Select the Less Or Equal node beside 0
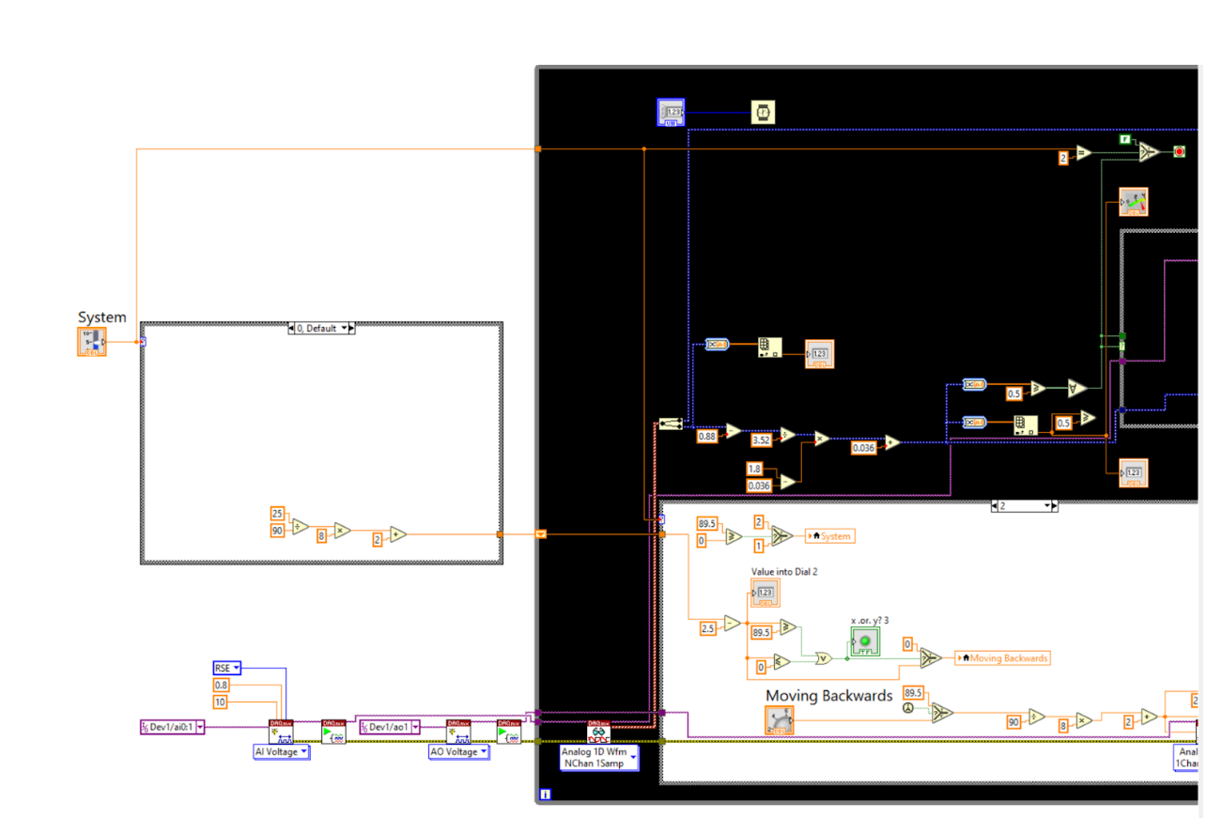 (781, 660)
